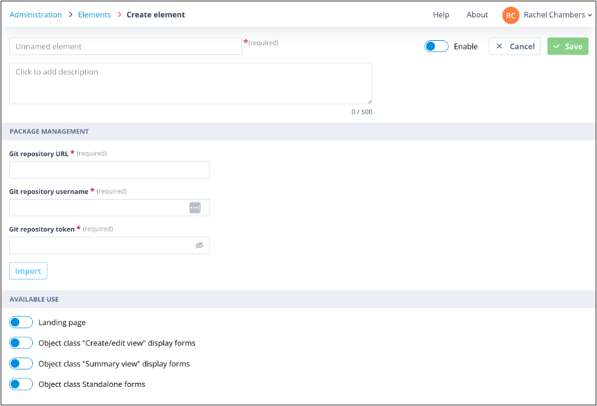Click the RC user avatar icon

point(511,16)
